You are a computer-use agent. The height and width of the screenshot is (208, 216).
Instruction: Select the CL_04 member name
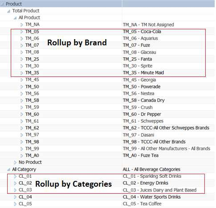[x=25, y=197]
